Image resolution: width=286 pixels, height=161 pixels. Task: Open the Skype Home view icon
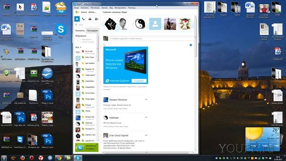(x=77, y=19)
